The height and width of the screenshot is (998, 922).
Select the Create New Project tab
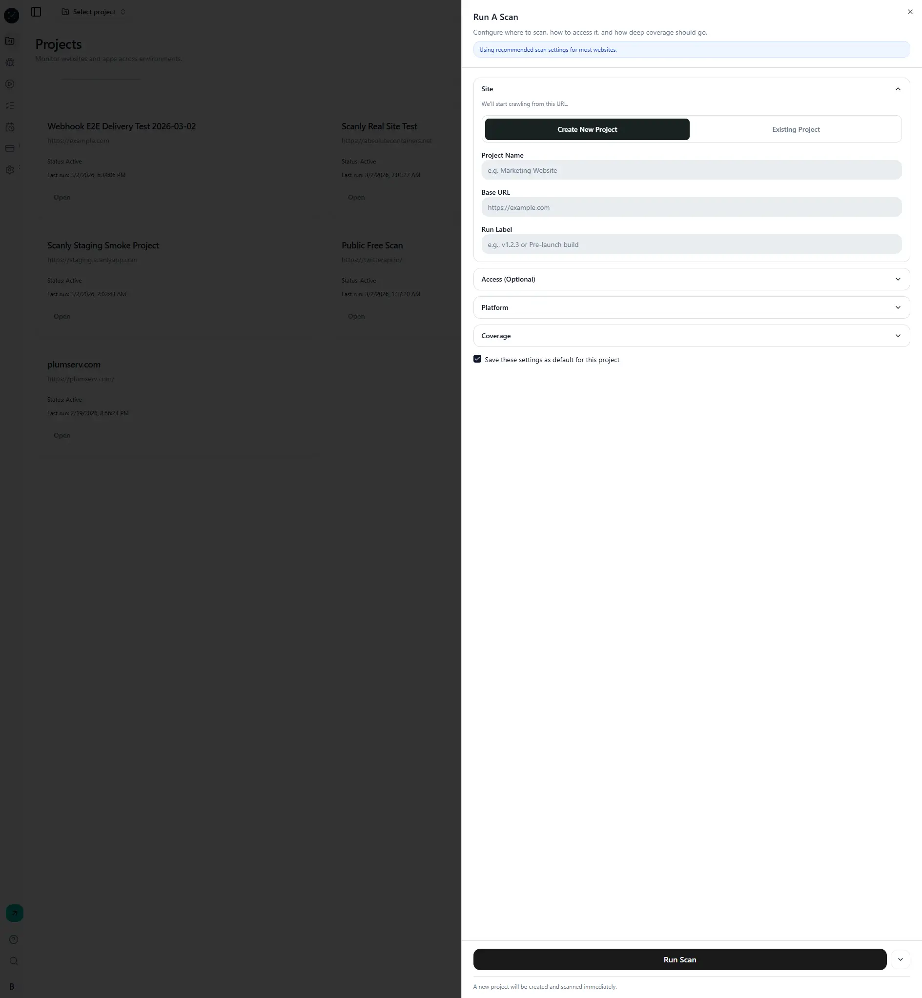click(587, 129)
